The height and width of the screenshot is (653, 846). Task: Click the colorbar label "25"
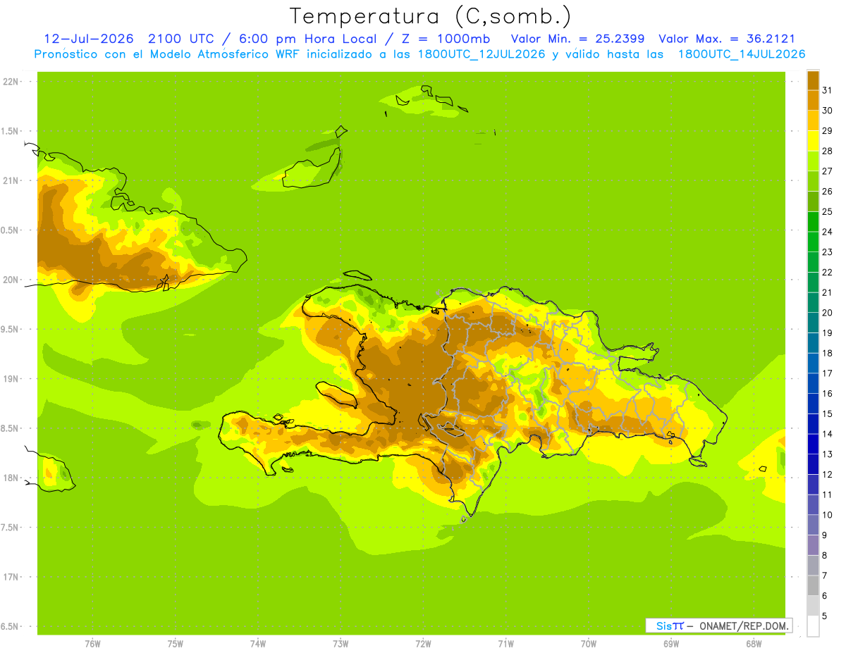click(827, 211)
